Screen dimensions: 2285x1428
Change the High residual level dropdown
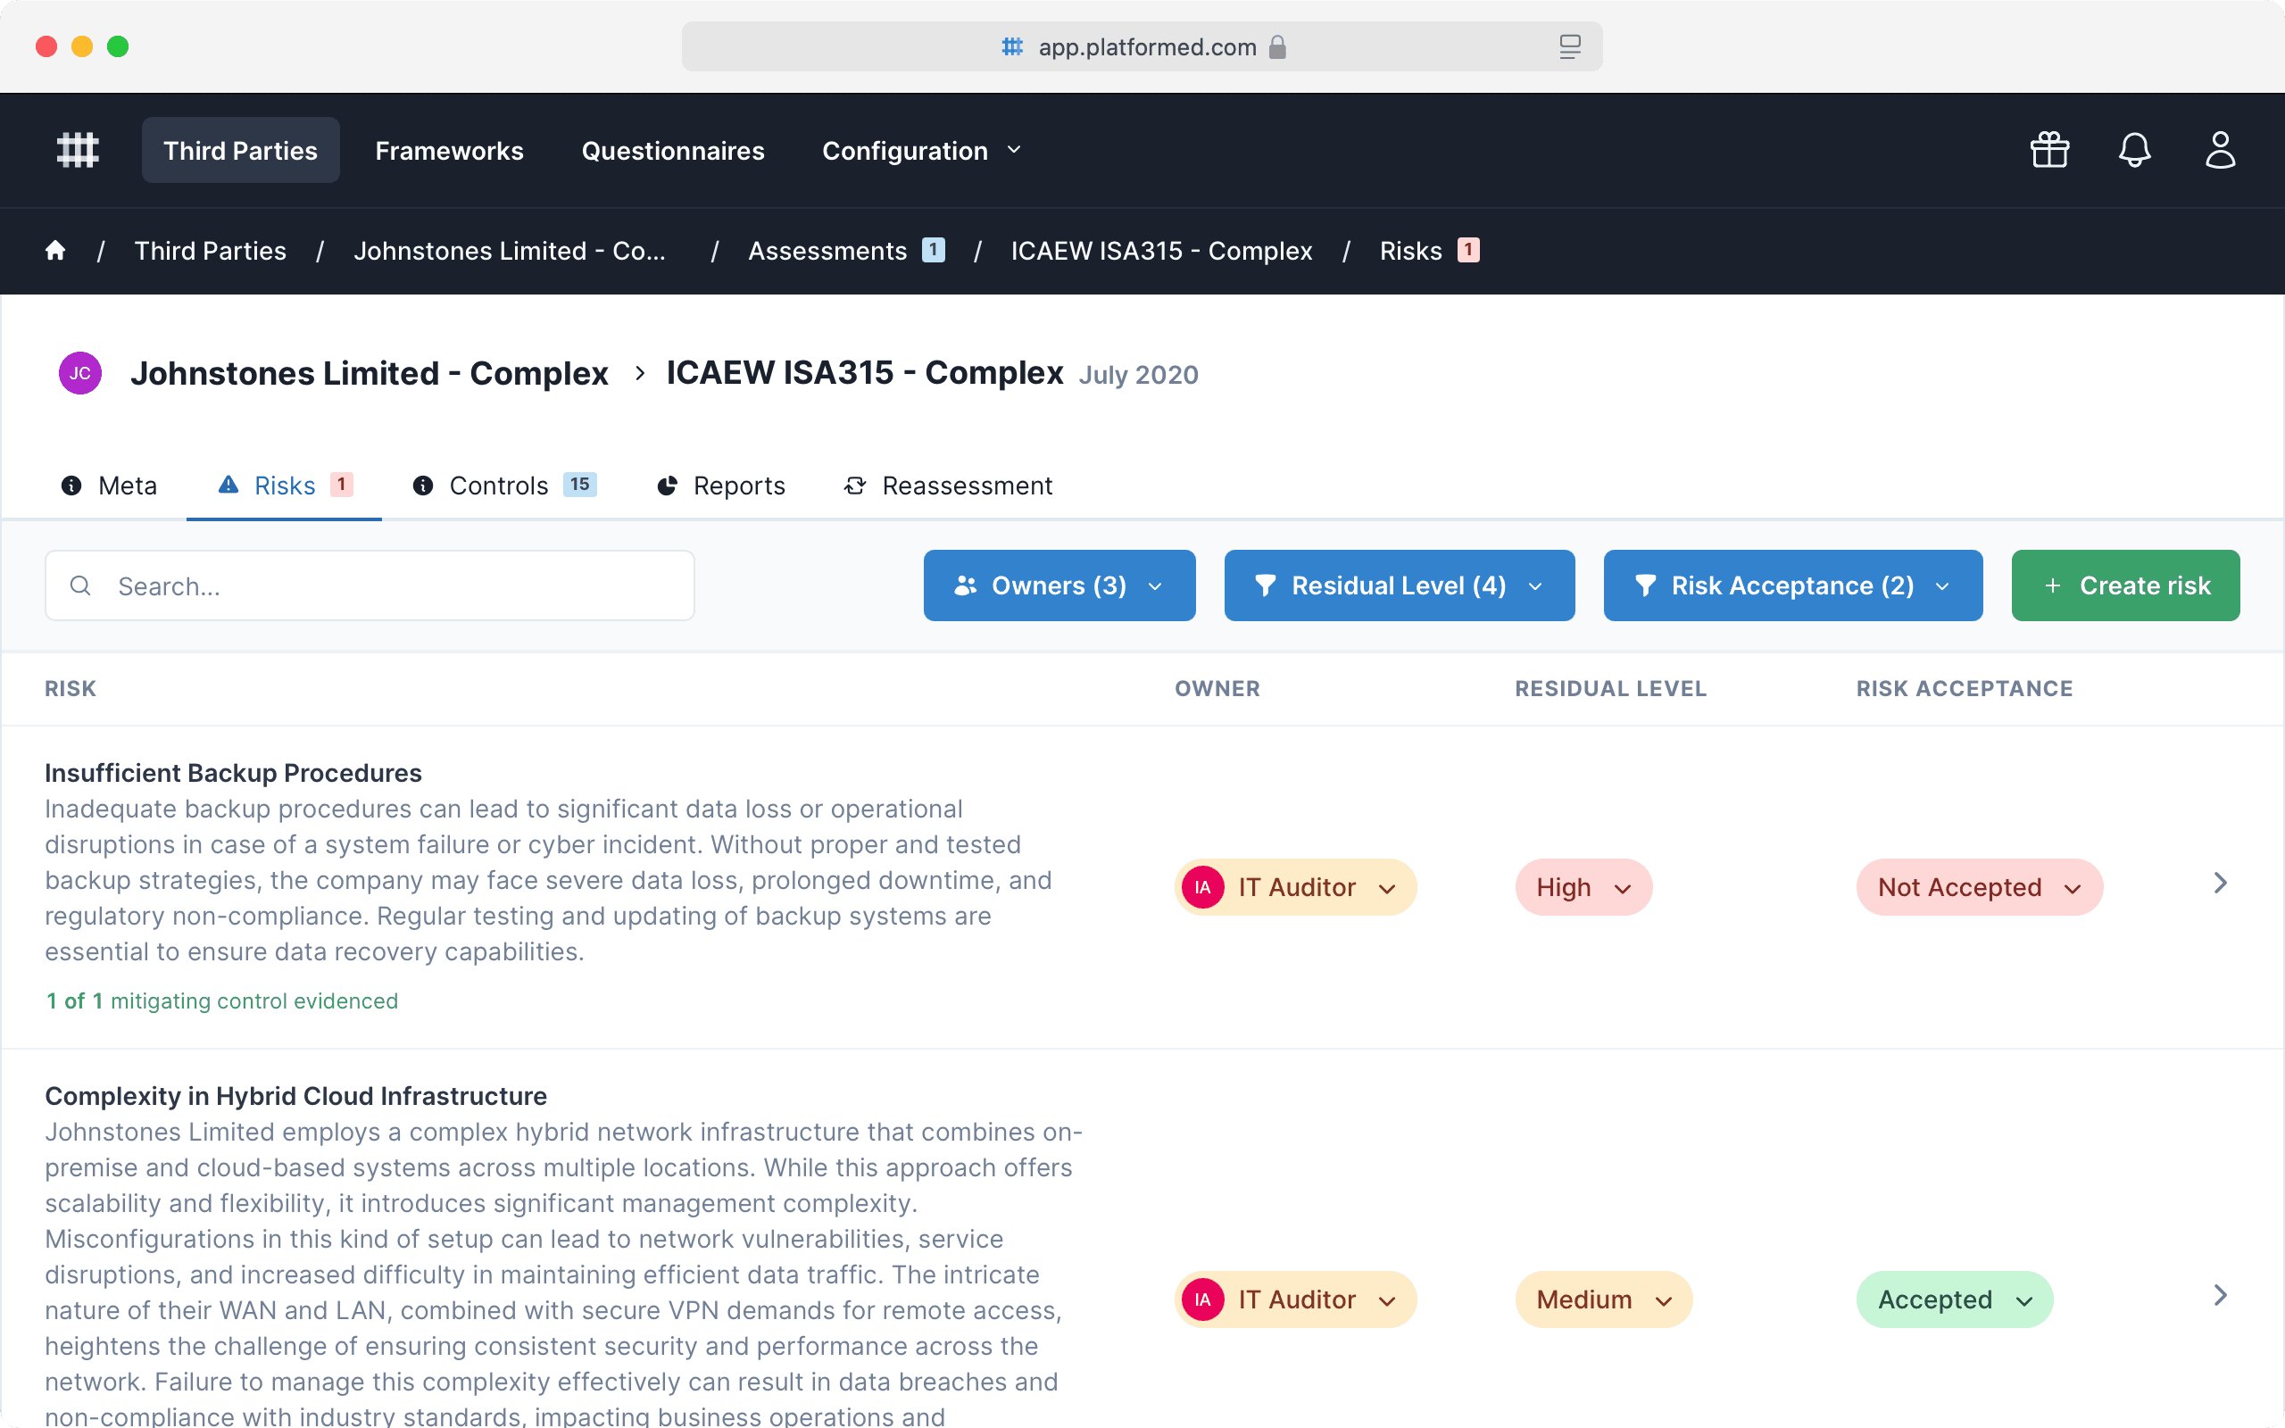[x=1583, y=888]
